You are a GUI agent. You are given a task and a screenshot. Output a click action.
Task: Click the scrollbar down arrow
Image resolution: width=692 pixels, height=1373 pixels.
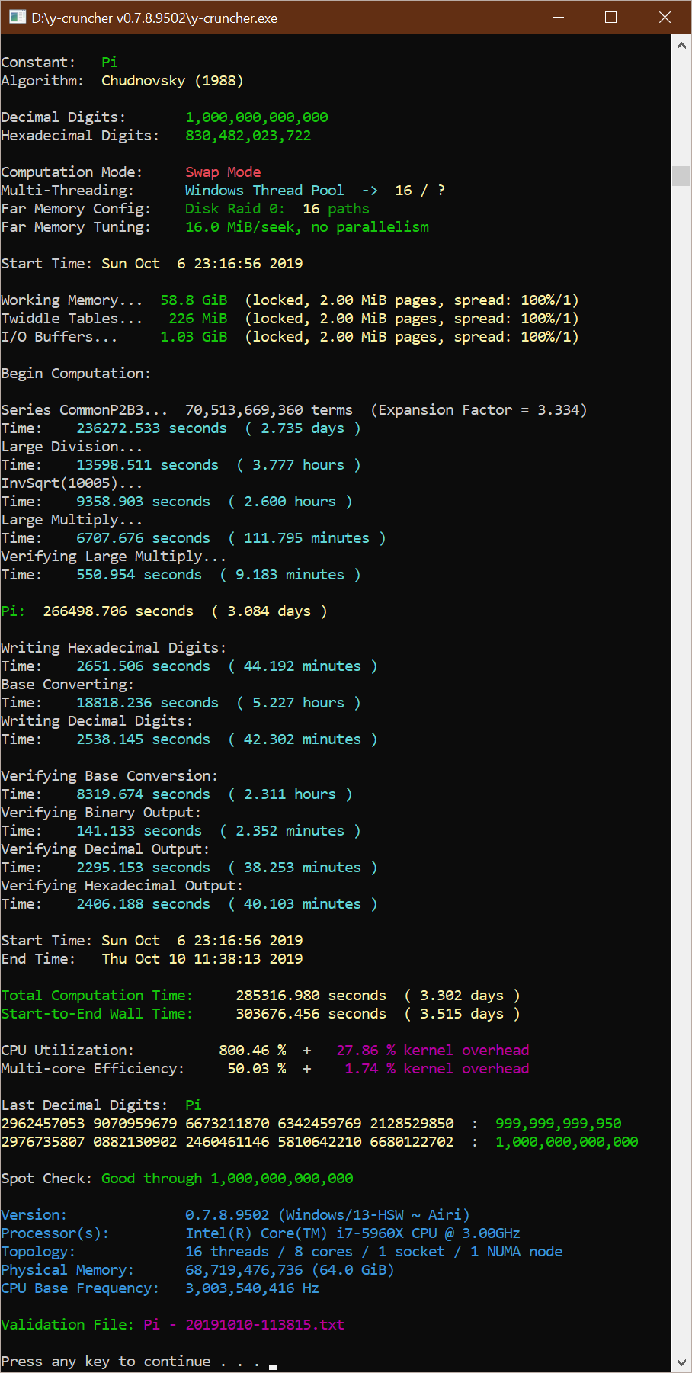tap(681, 1362)
